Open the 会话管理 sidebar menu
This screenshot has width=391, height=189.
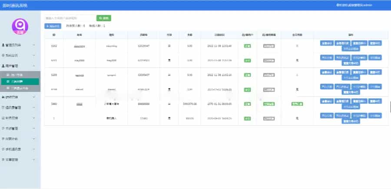click(x=17, y=128)
